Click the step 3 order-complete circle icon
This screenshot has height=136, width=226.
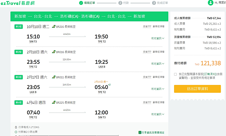(x=154, y=3)
